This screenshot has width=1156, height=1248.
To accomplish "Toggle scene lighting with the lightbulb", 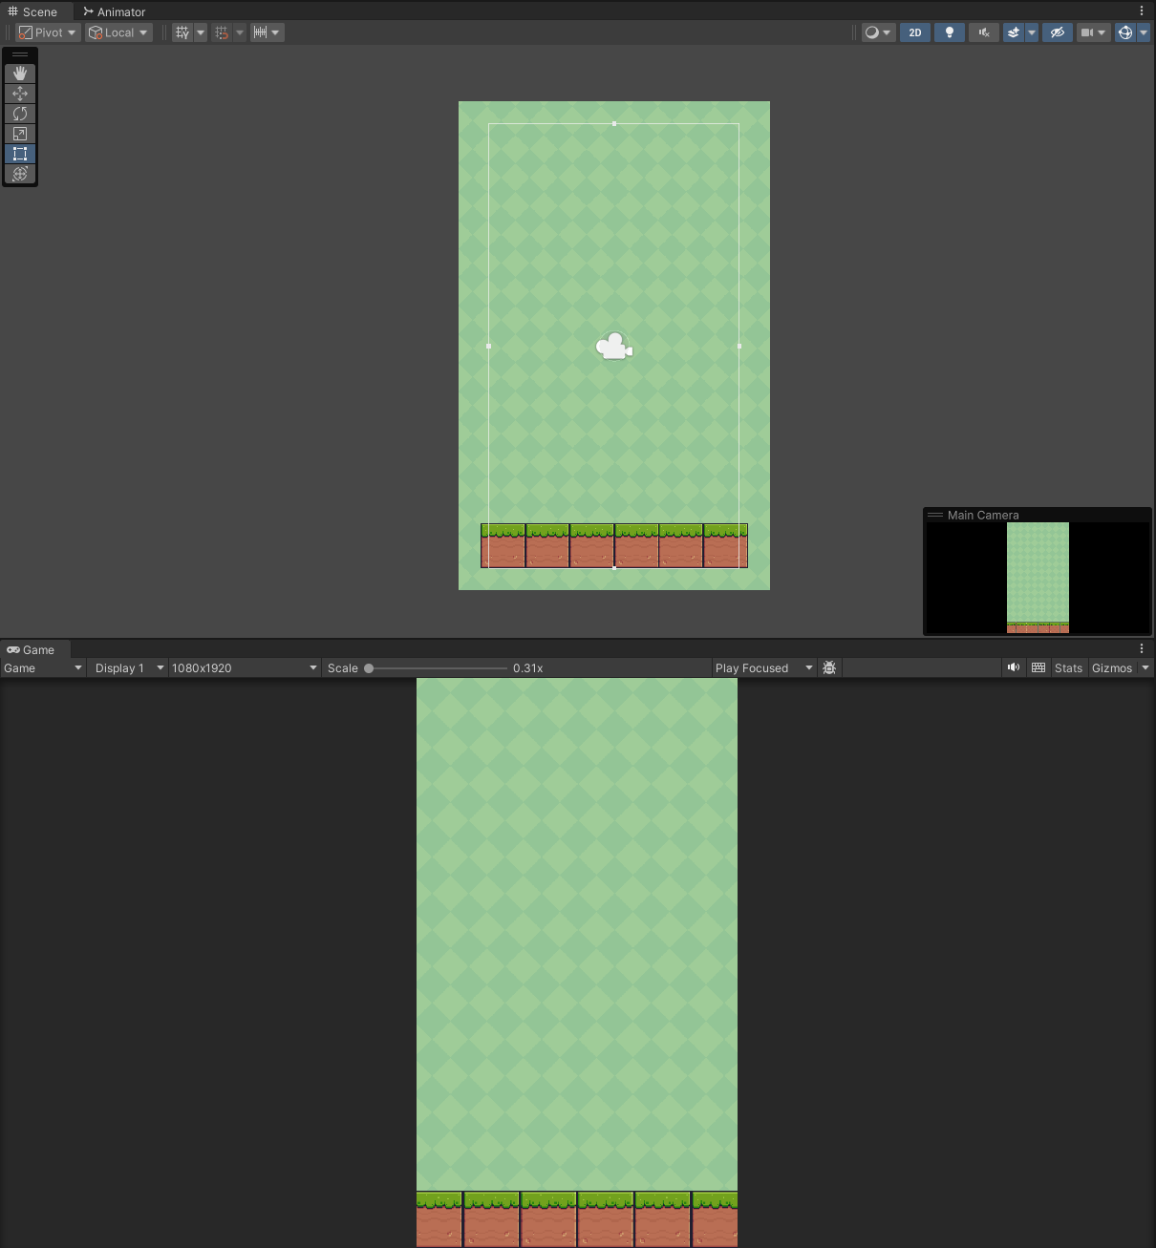I will [x=950, y=32].
